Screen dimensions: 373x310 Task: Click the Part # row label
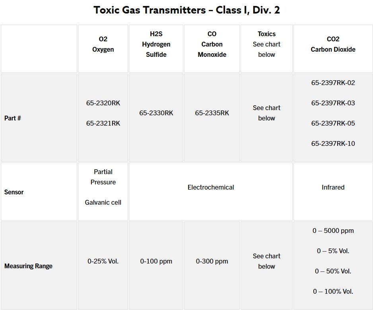coord(13,118)
